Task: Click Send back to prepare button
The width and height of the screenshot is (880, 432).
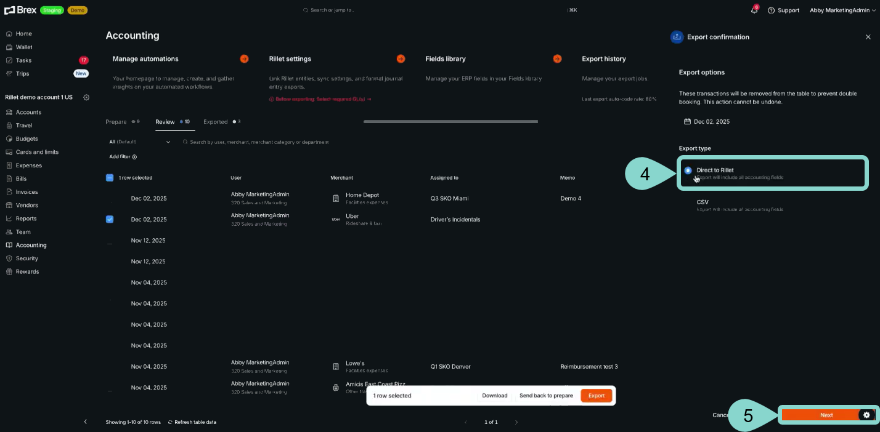Action: pos(546,396)
